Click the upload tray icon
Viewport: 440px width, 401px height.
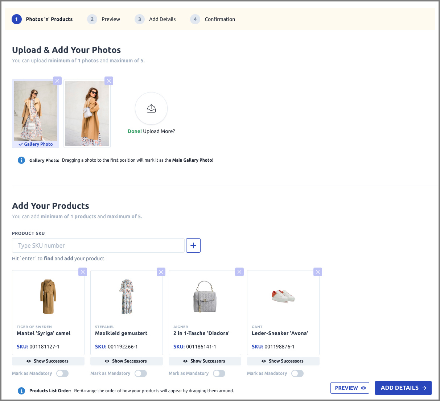(x=151, y=108)
